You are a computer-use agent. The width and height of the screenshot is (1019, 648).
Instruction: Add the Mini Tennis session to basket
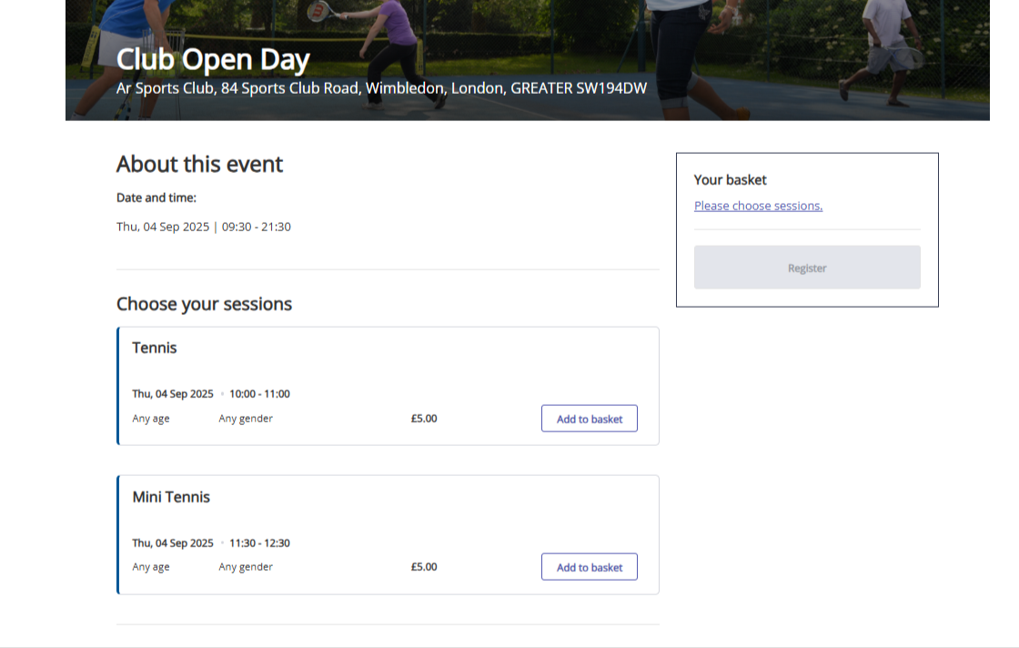click(x=589, y=567)
